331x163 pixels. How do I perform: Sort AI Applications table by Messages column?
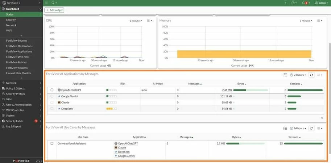(x=195, y=84)
